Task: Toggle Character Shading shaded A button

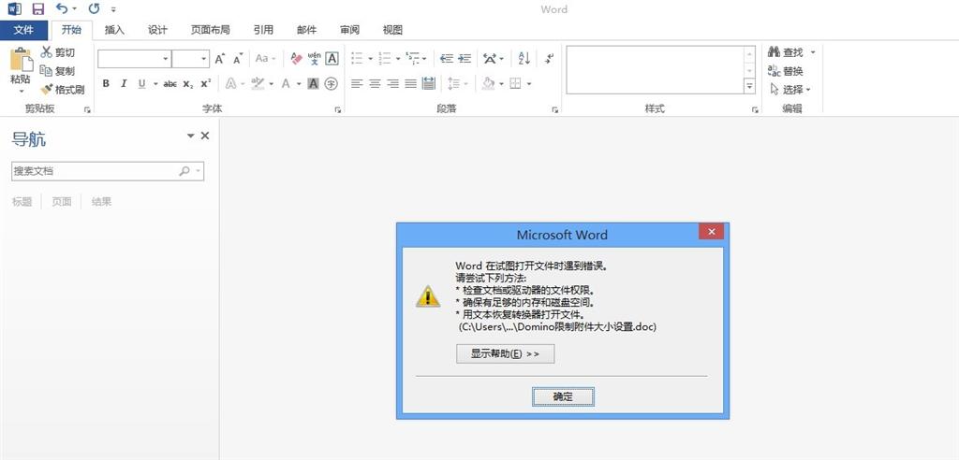Action: point(313,84)
